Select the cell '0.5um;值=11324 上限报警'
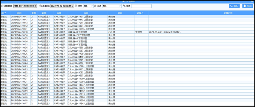255x107 pixels. pyautogui.click(x=87, y=100)
